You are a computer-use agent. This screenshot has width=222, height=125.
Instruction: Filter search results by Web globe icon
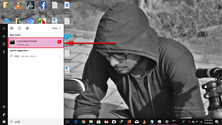coord(27,28)
